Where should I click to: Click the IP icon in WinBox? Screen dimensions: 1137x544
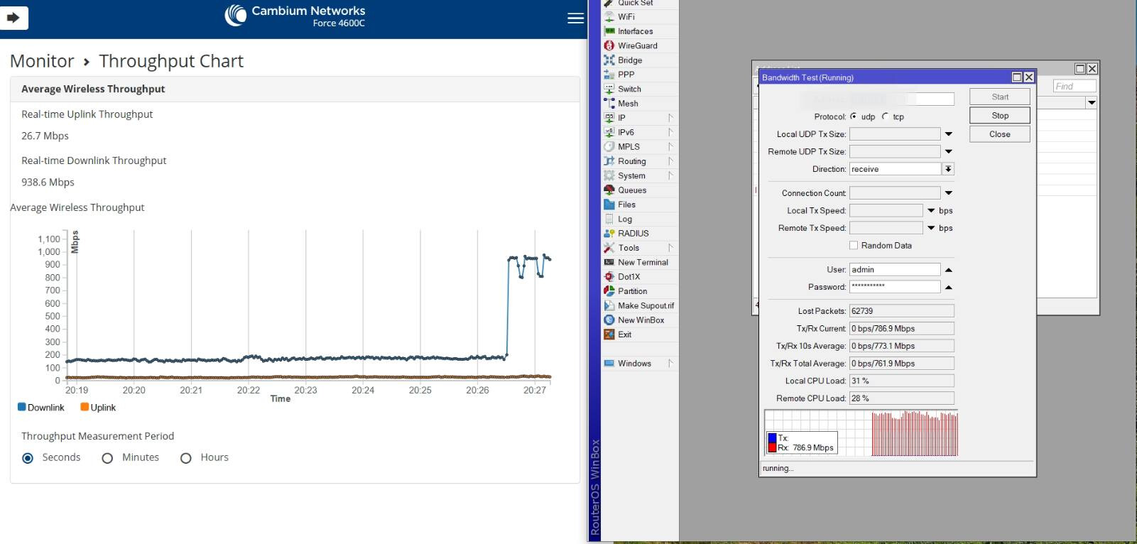coord(609,118)
